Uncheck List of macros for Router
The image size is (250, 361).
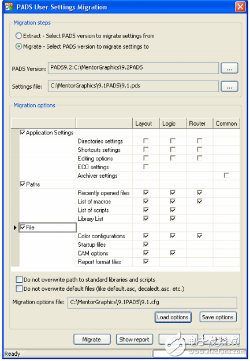tap(200, 201)
